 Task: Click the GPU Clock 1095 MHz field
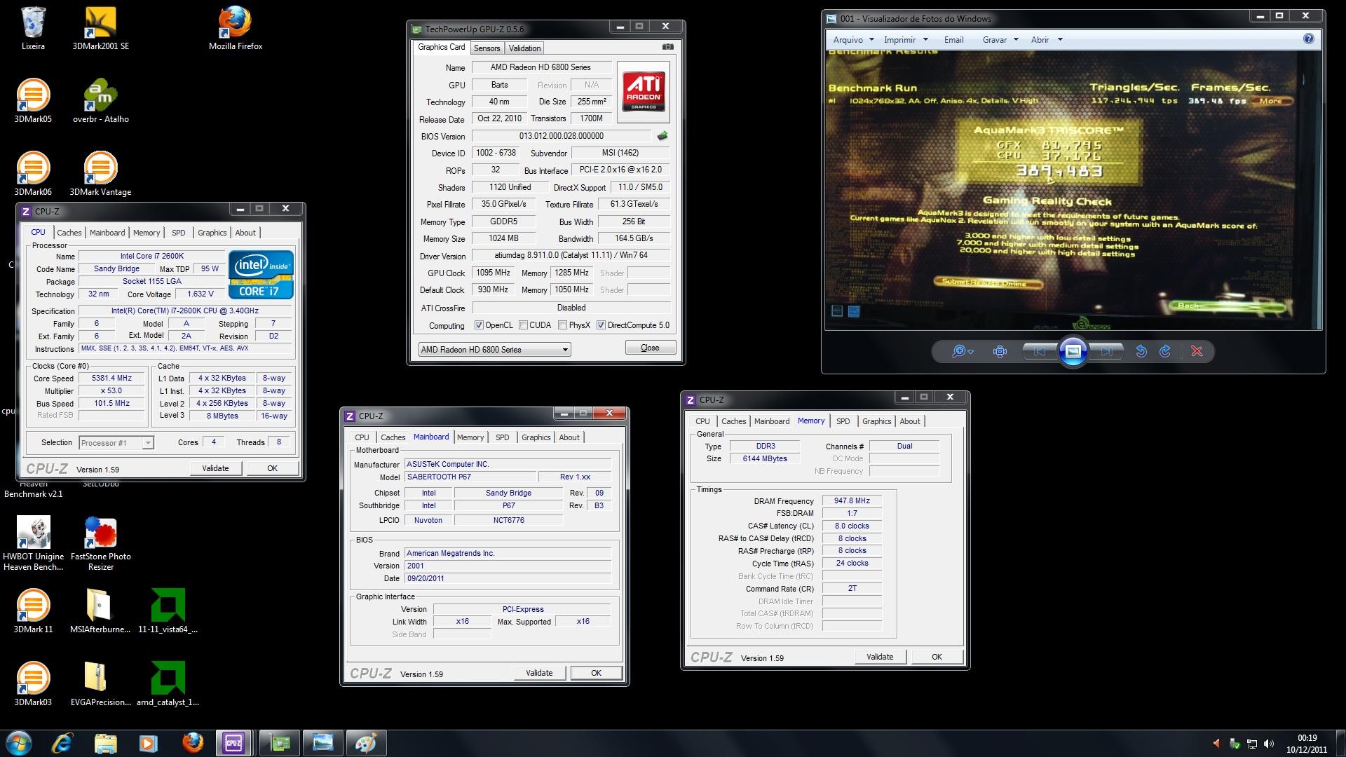(494, 273)
